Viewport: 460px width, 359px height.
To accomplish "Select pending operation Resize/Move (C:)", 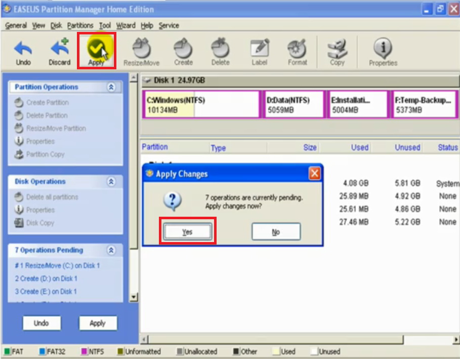I will [x=57, y=266].
